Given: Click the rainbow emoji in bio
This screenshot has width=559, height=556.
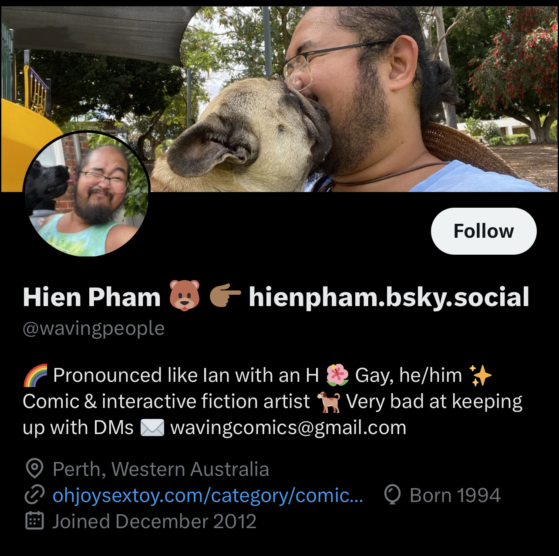Looking at the screenshot, I should coord(35,376).
